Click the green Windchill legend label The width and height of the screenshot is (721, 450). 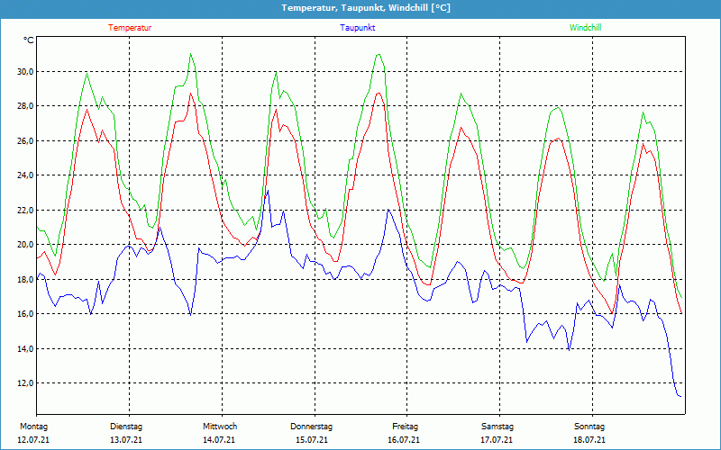(x=585, y=28)
